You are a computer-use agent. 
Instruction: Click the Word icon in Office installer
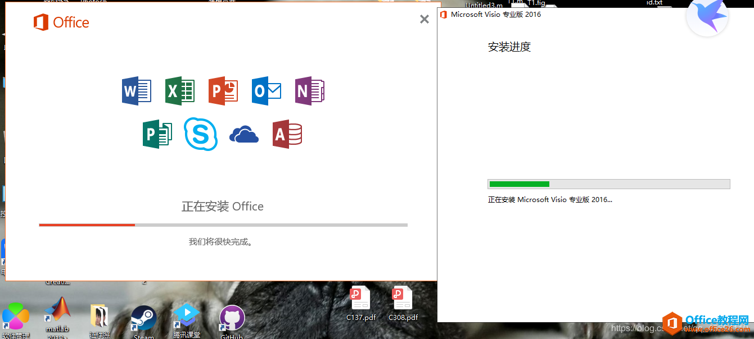[137, 91]
